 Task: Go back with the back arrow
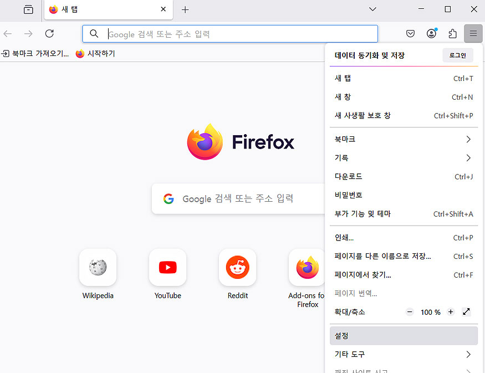click(x=7, y=33)
